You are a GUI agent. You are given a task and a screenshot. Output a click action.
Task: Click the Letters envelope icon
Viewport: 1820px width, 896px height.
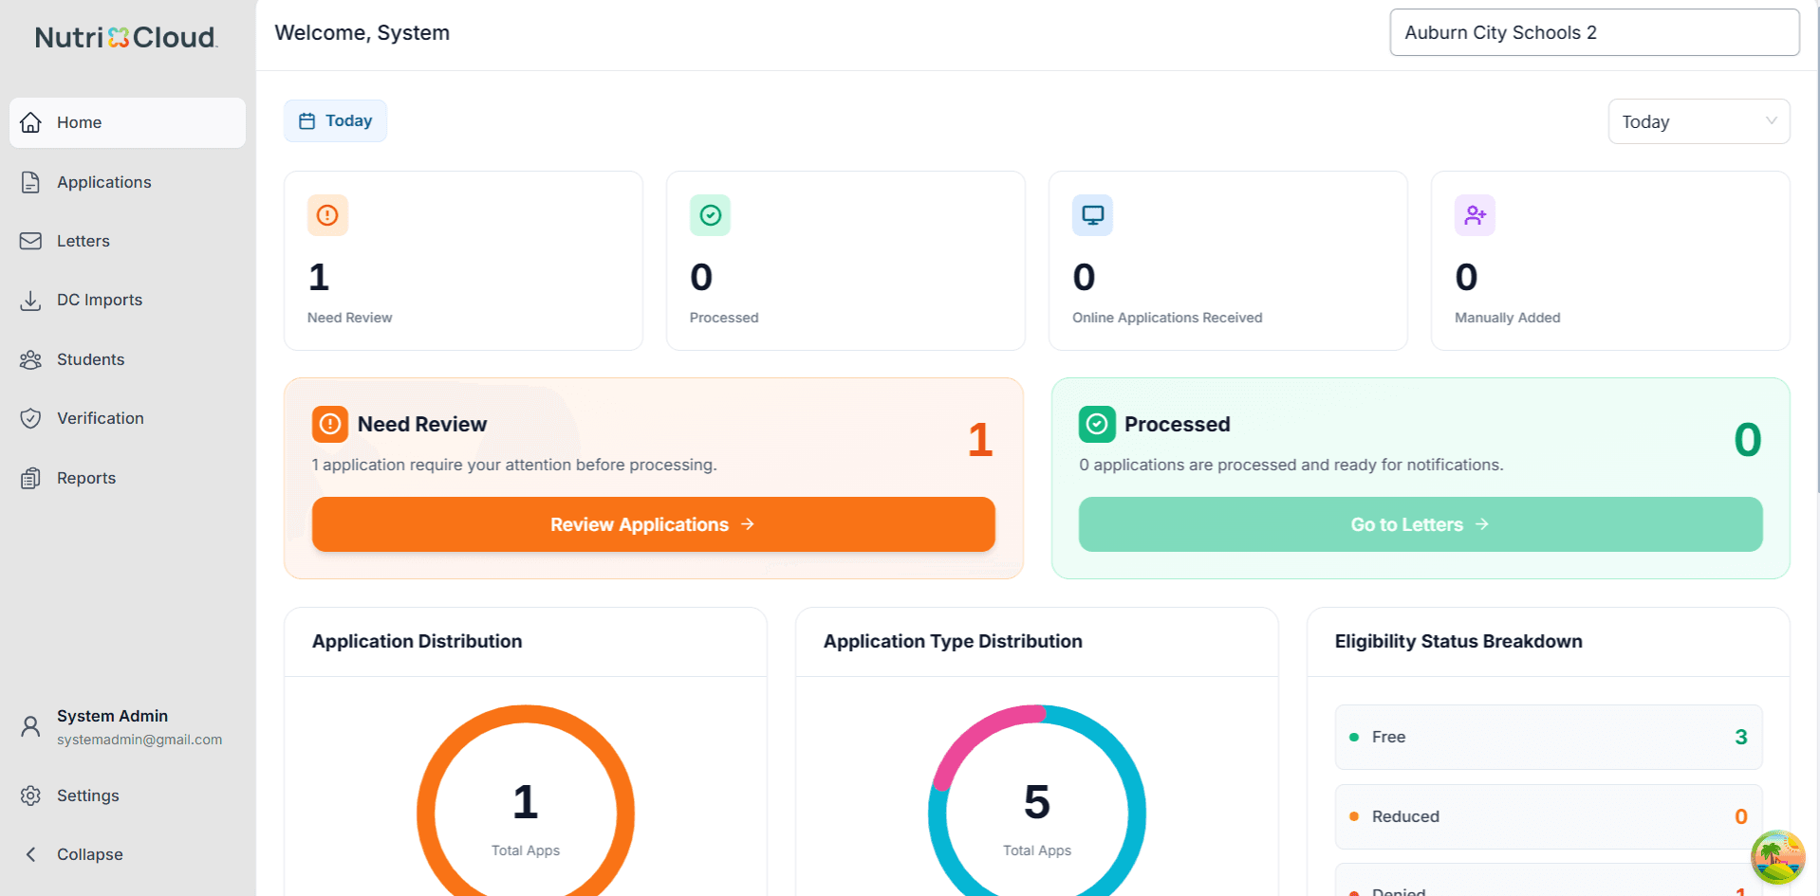30,241
